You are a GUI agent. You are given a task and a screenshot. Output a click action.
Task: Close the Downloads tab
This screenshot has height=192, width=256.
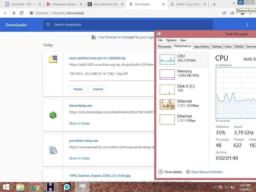click(163, 4)
